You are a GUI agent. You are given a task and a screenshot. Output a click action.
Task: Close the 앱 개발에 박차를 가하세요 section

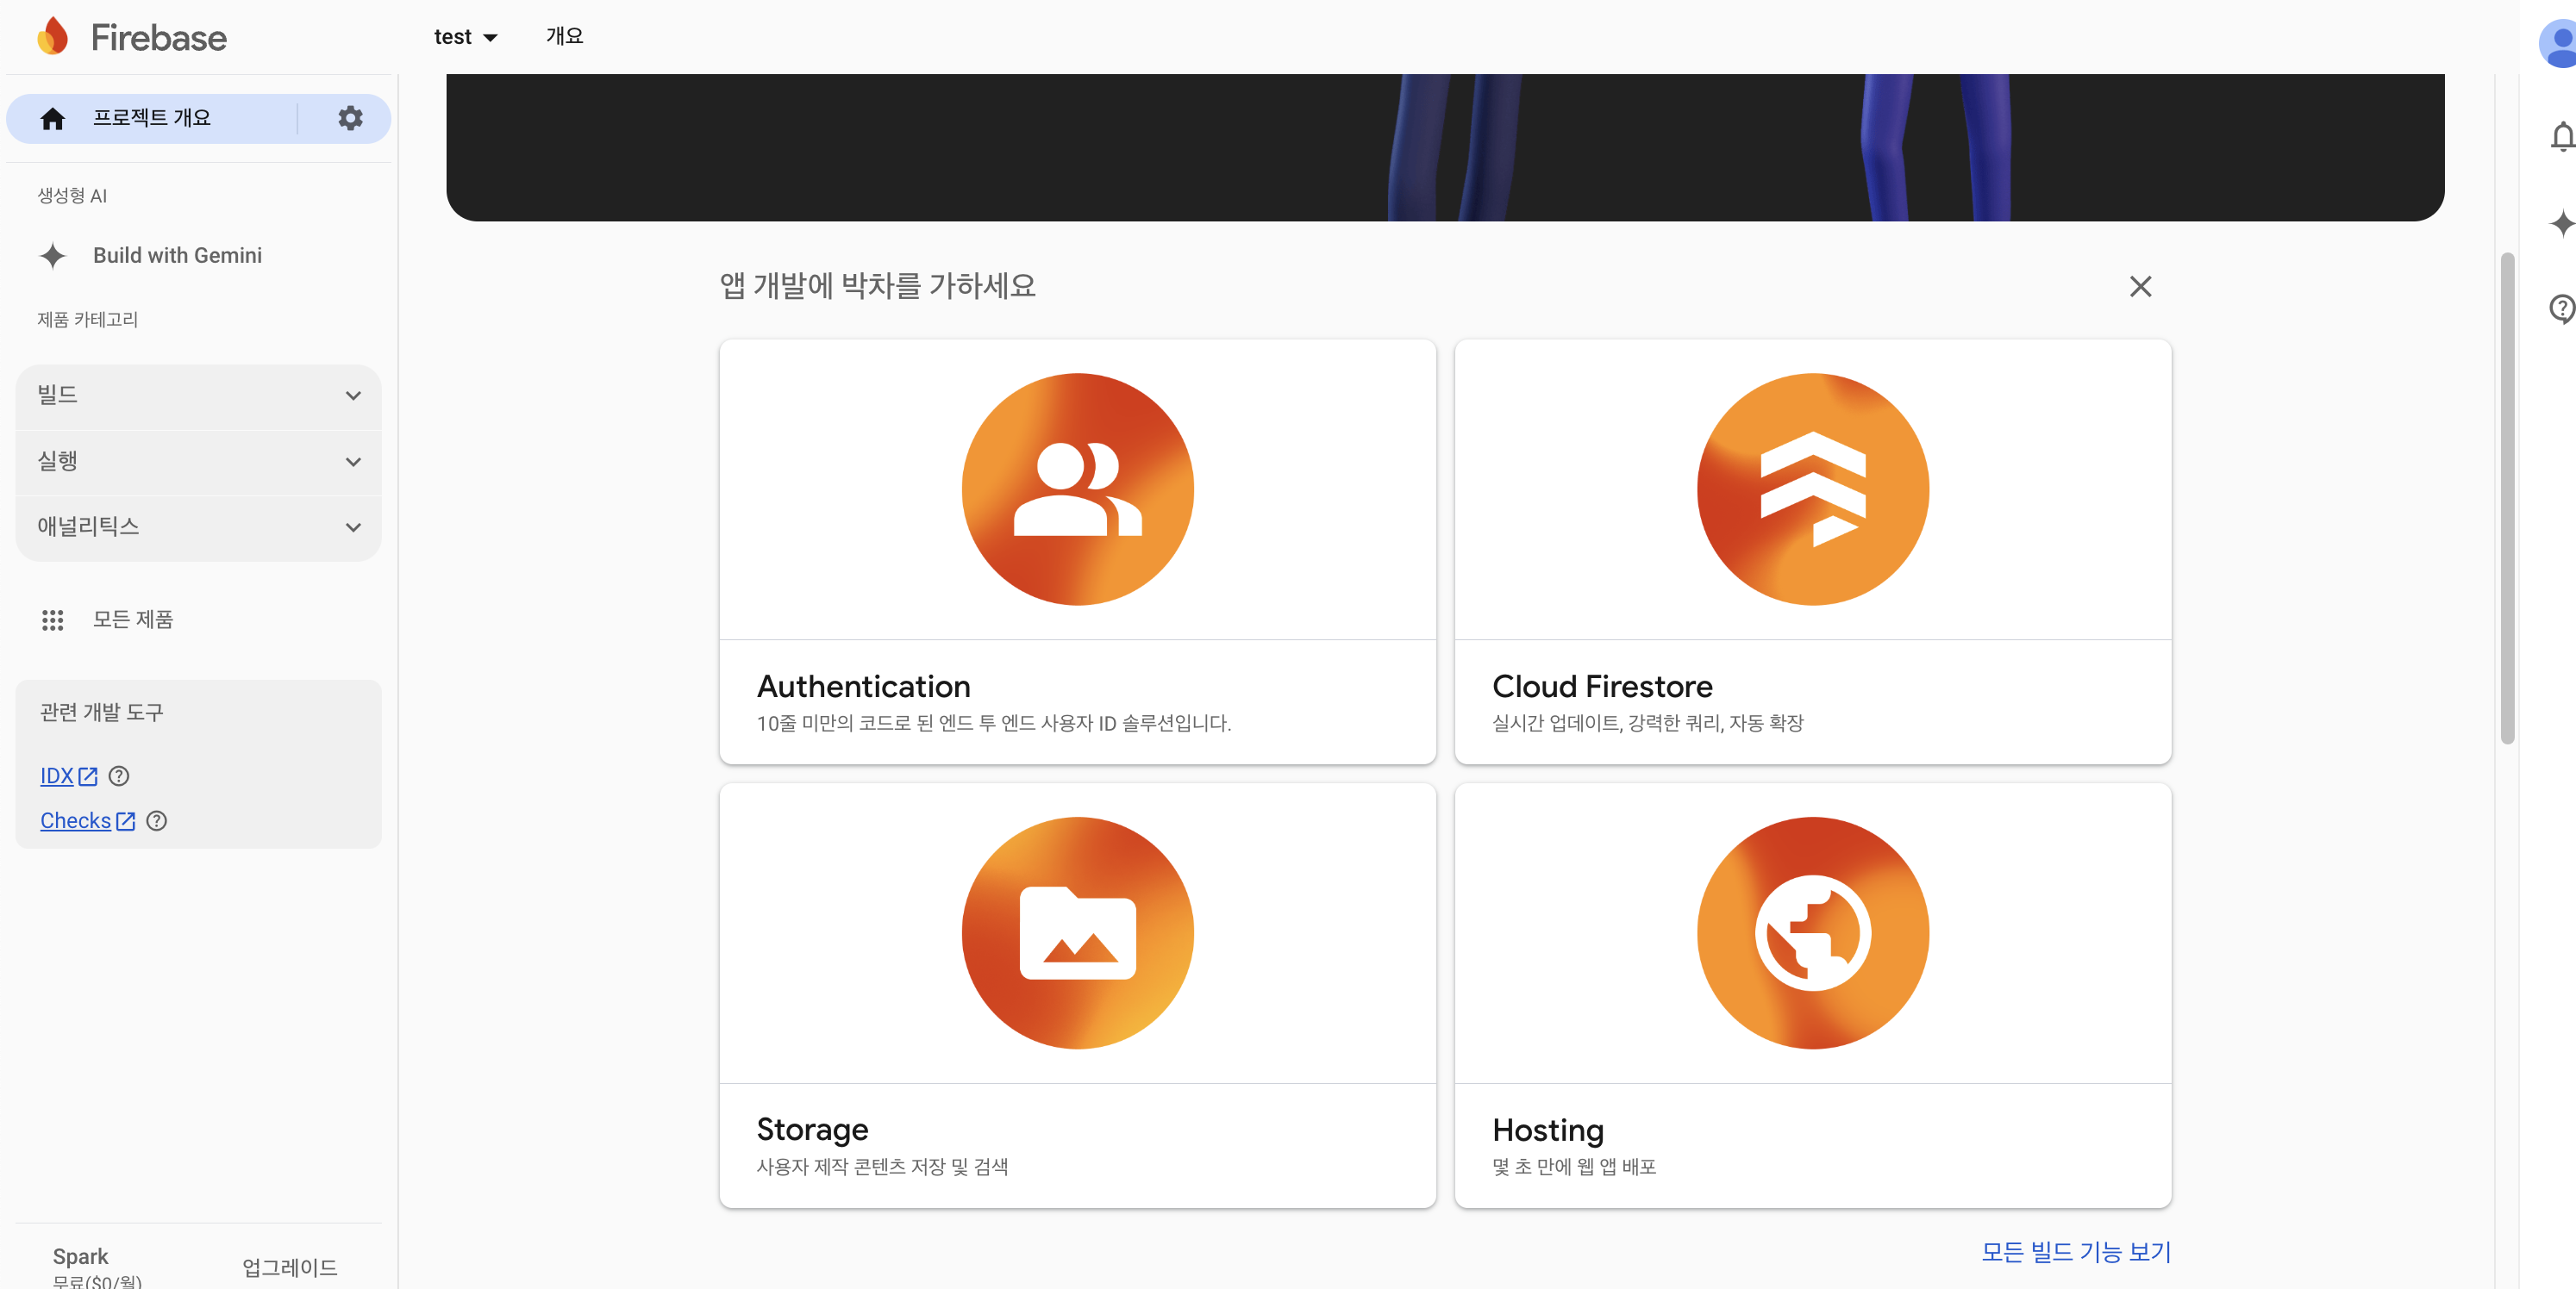click(2140, 287)
